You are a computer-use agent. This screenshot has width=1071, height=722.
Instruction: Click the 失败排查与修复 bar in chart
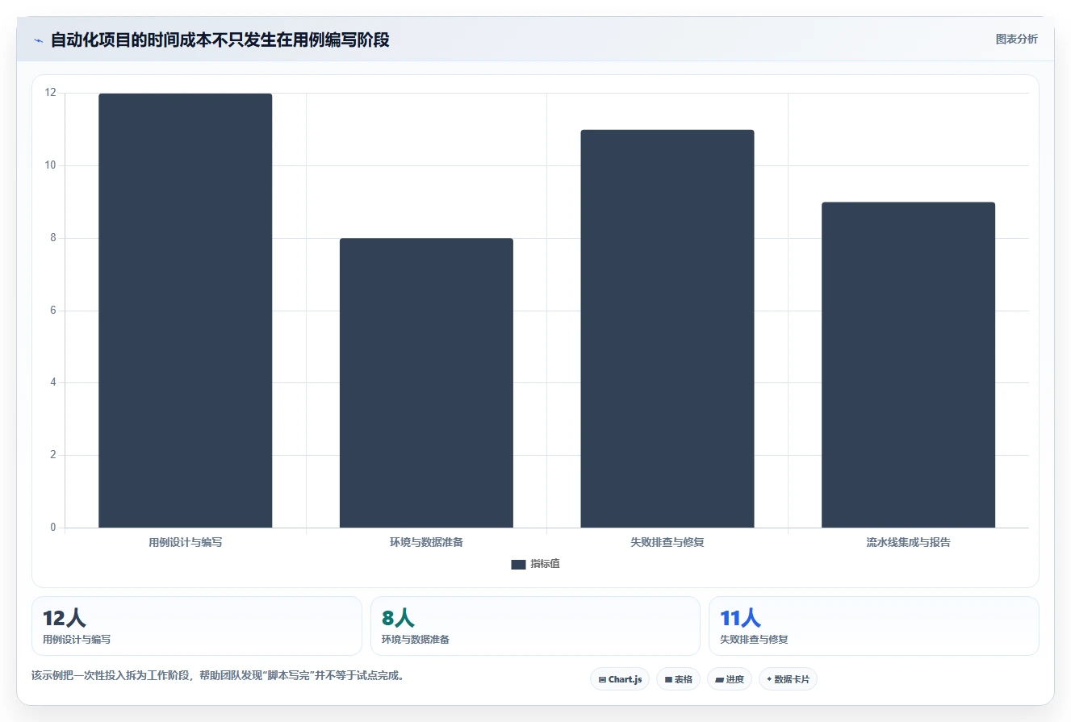click(667, 328)
